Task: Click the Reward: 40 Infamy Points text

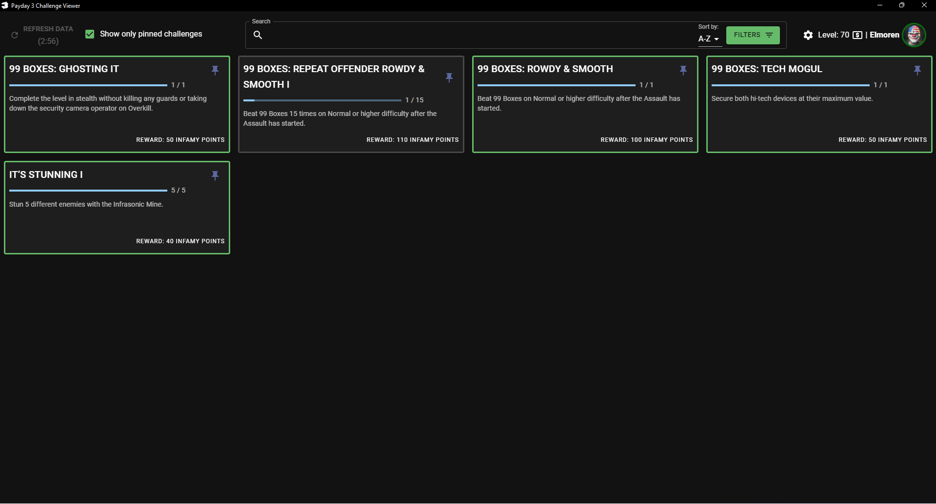Action: [180, 241]
